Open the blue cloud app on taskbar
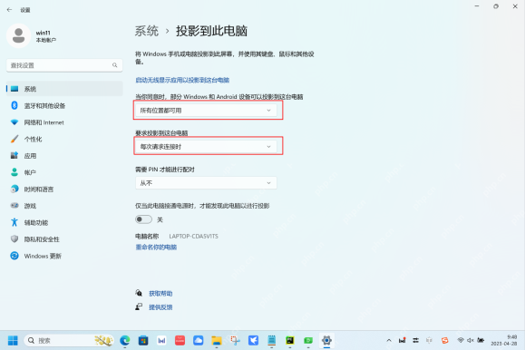The image size is (525, 350). tap(198, 341)
